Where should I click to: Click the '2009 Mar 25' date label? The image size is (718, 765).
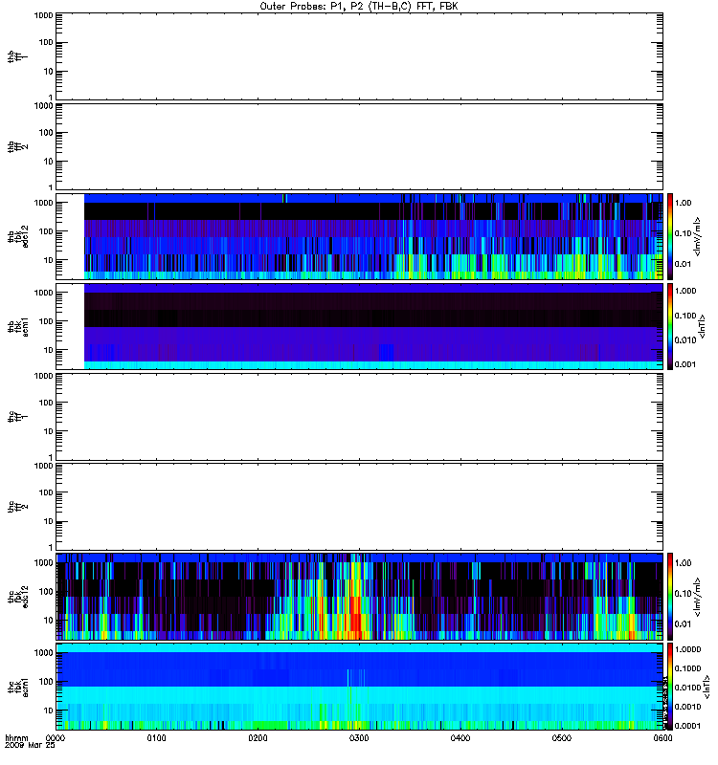(x=30, y=746)
